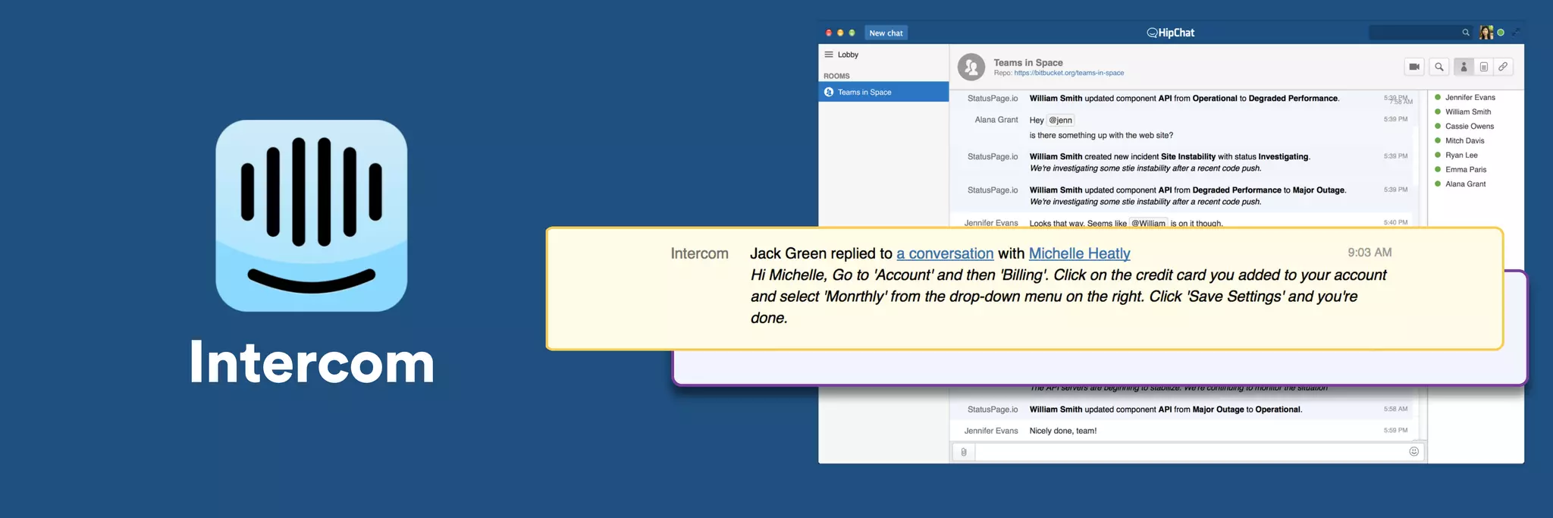Click the @jenn mention tag
Screen dimensions: 1553x518
1060,120
